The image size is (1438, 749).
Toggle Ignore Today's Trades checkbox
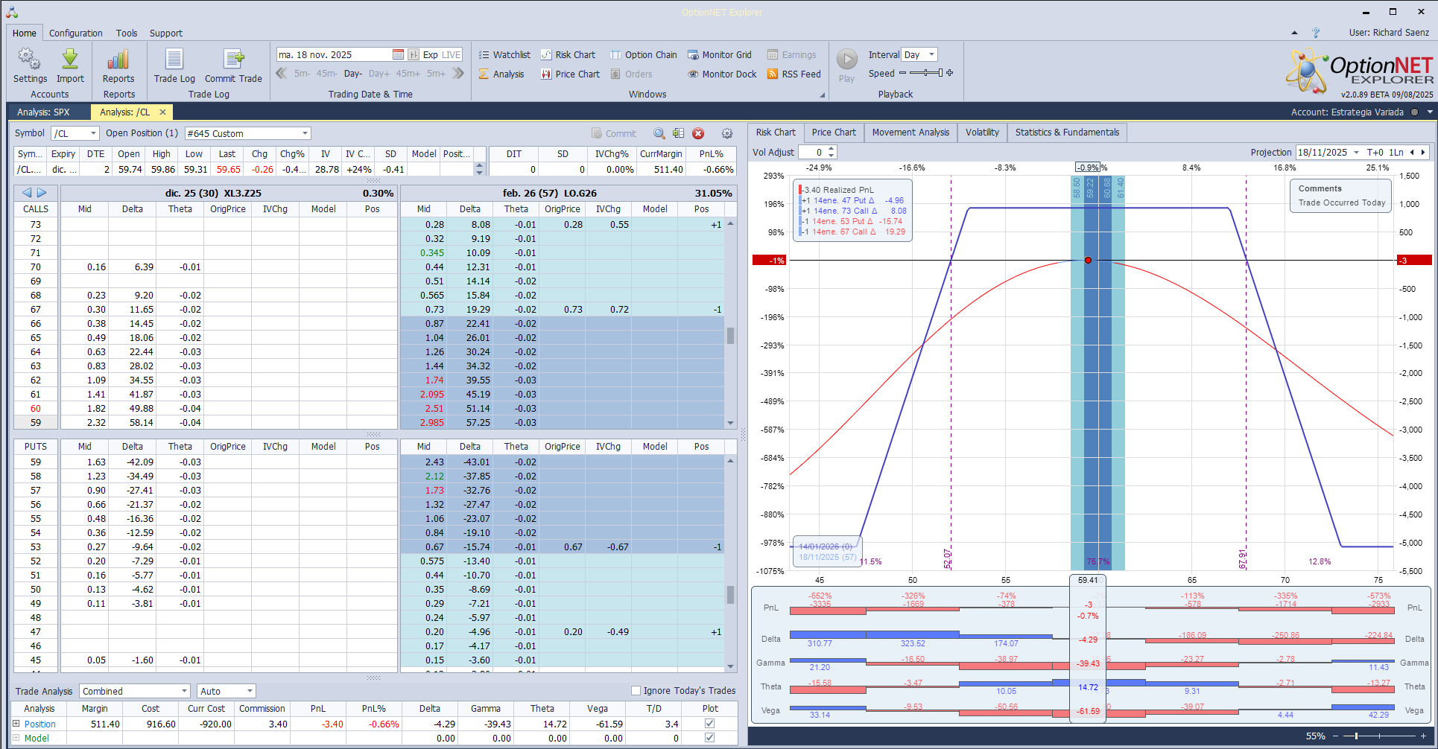pyautogui.click(x=636, y=691)
